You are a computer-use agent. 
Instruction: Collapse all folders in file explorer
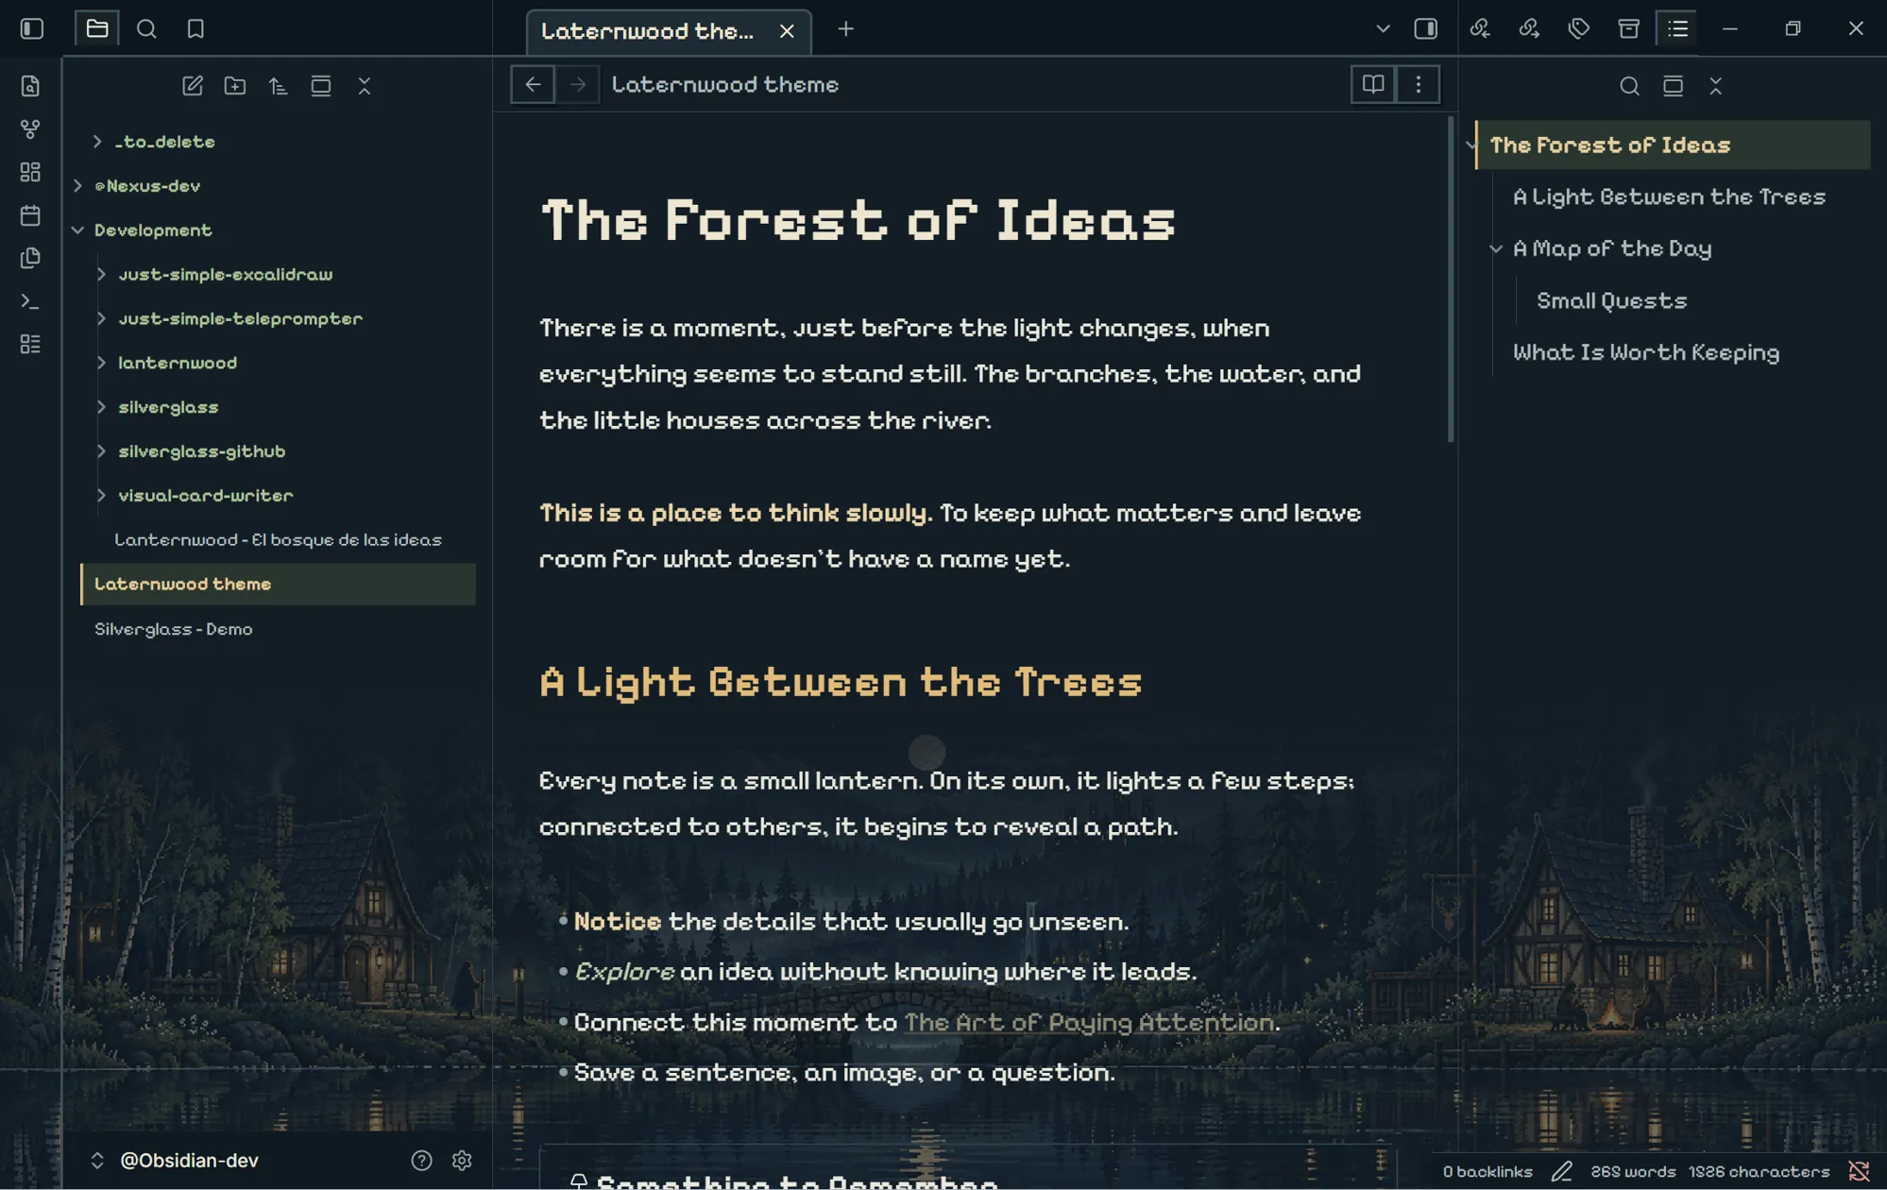point(364,86)
